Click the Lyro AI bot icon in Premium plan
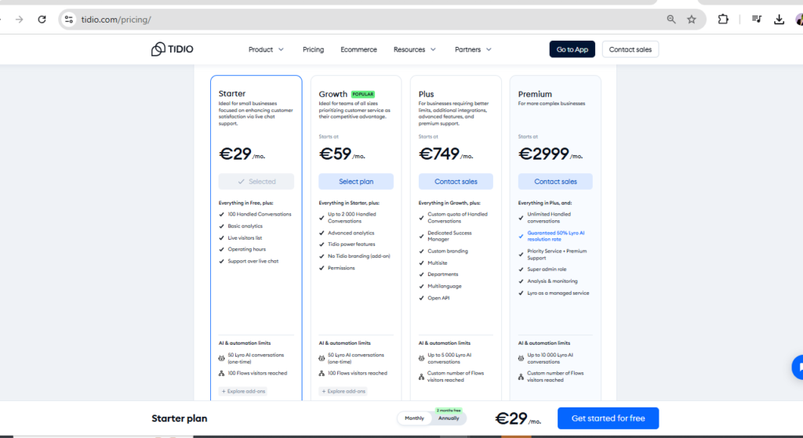 [x=521, y=358]
